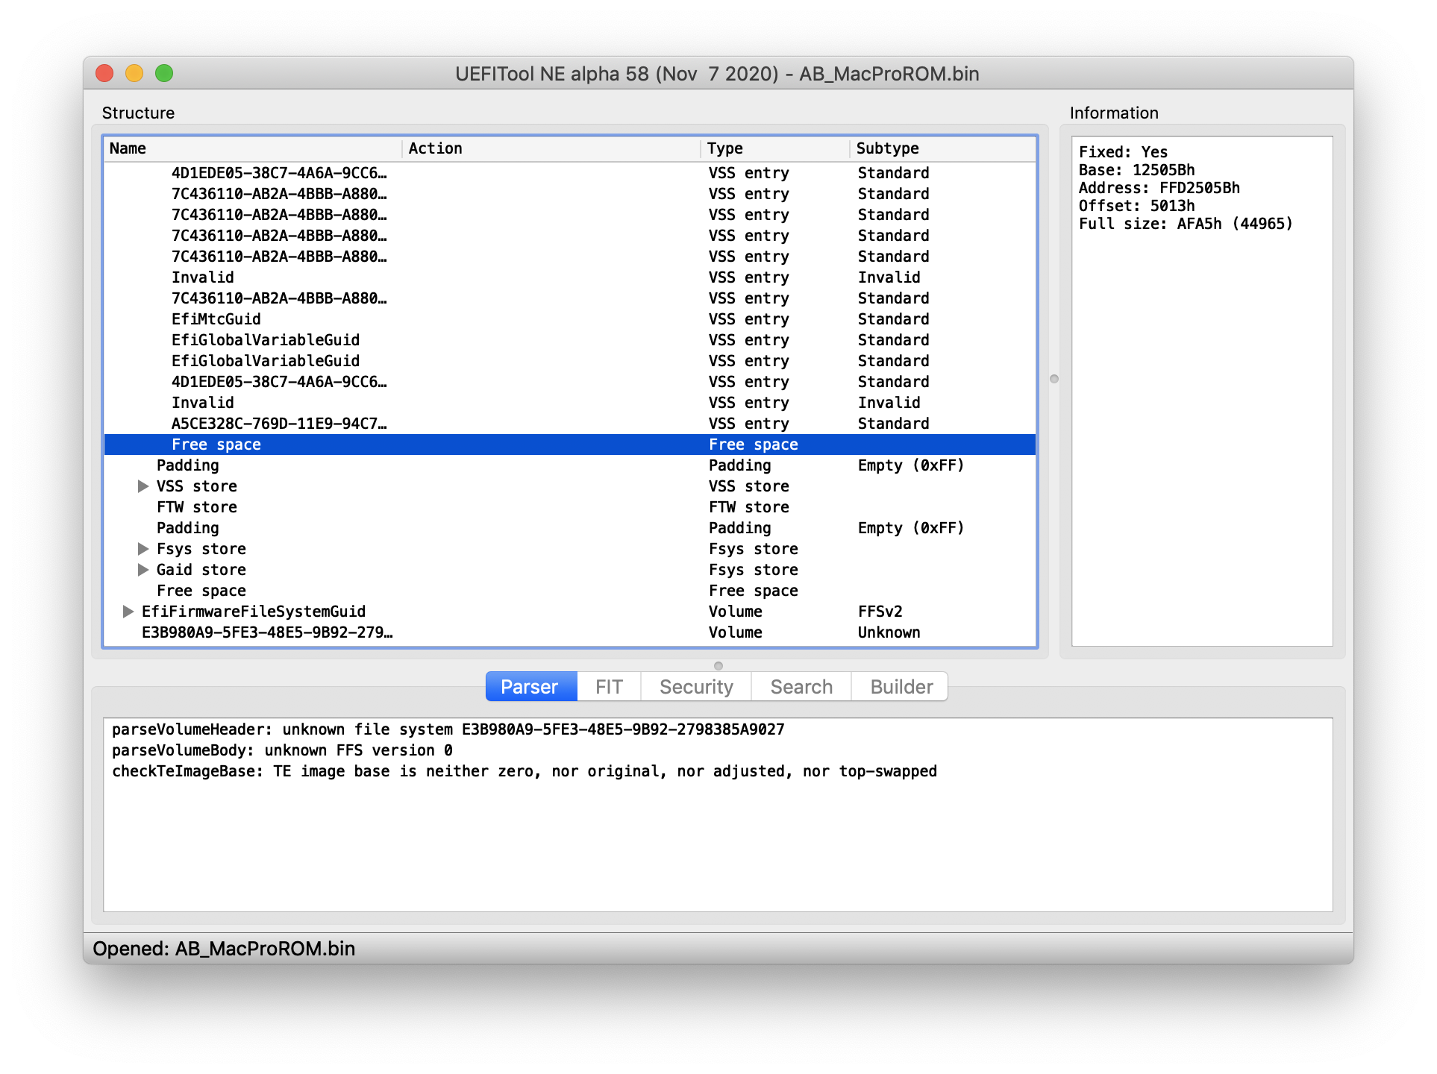Viewport: 1437px width, 1074px height.
Task: Click the checkTeImageBase parser message
Action: pos(524,771)
